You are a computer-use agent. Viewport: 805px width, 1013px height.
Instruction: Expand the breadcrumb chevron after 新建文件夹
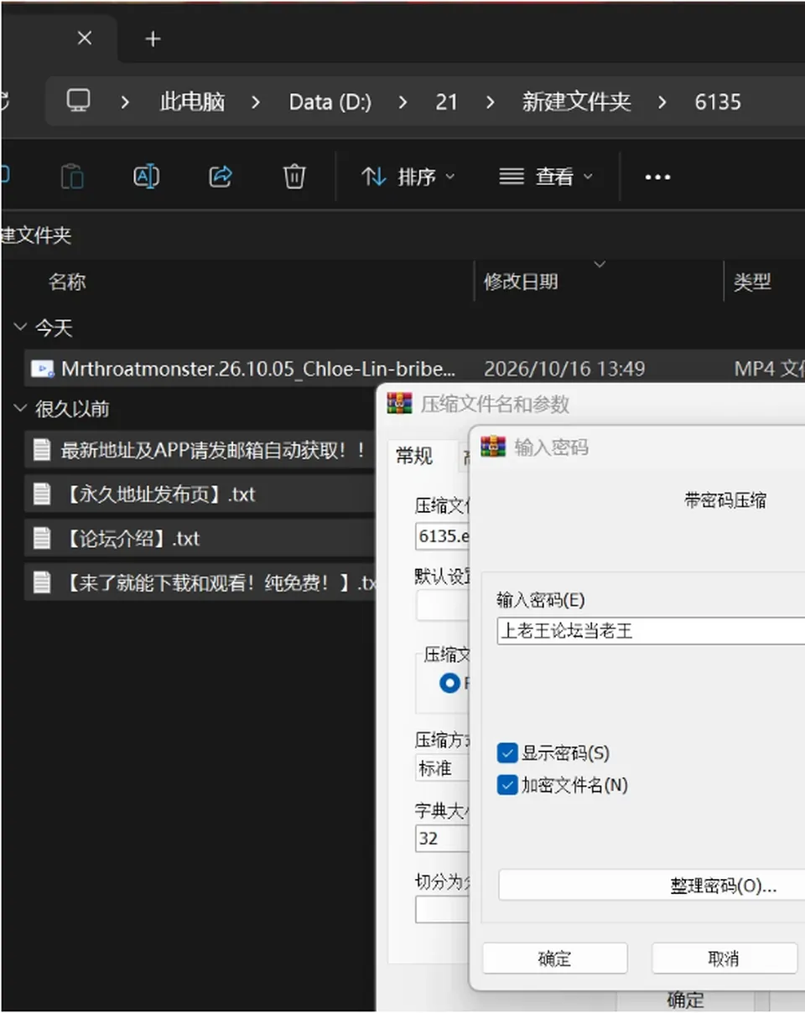click(663, 102)
